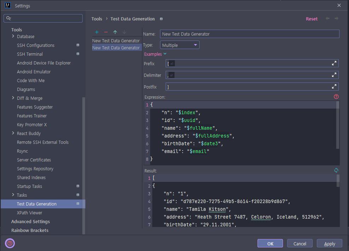Open Settings Repository page
Image resolution: width=349 pixels, height=251 pixels.
(35, 169)
